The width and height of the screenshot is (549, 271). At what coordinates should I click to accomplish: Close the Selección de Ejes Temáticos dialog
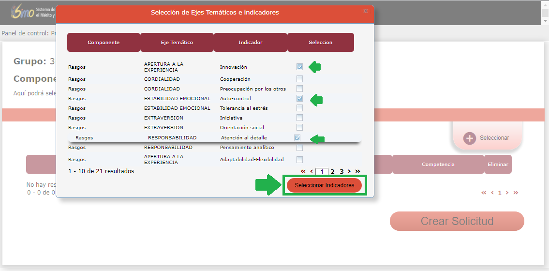pyautogui.click(x=366, y=11)
